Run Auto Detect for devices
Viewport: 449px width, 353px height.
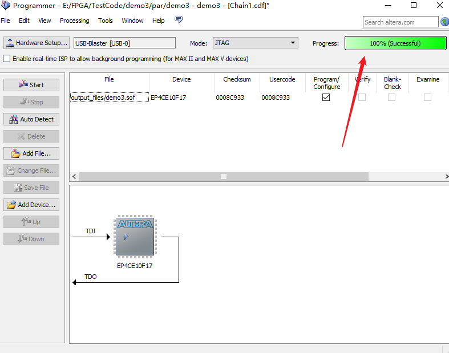[31, 119]
